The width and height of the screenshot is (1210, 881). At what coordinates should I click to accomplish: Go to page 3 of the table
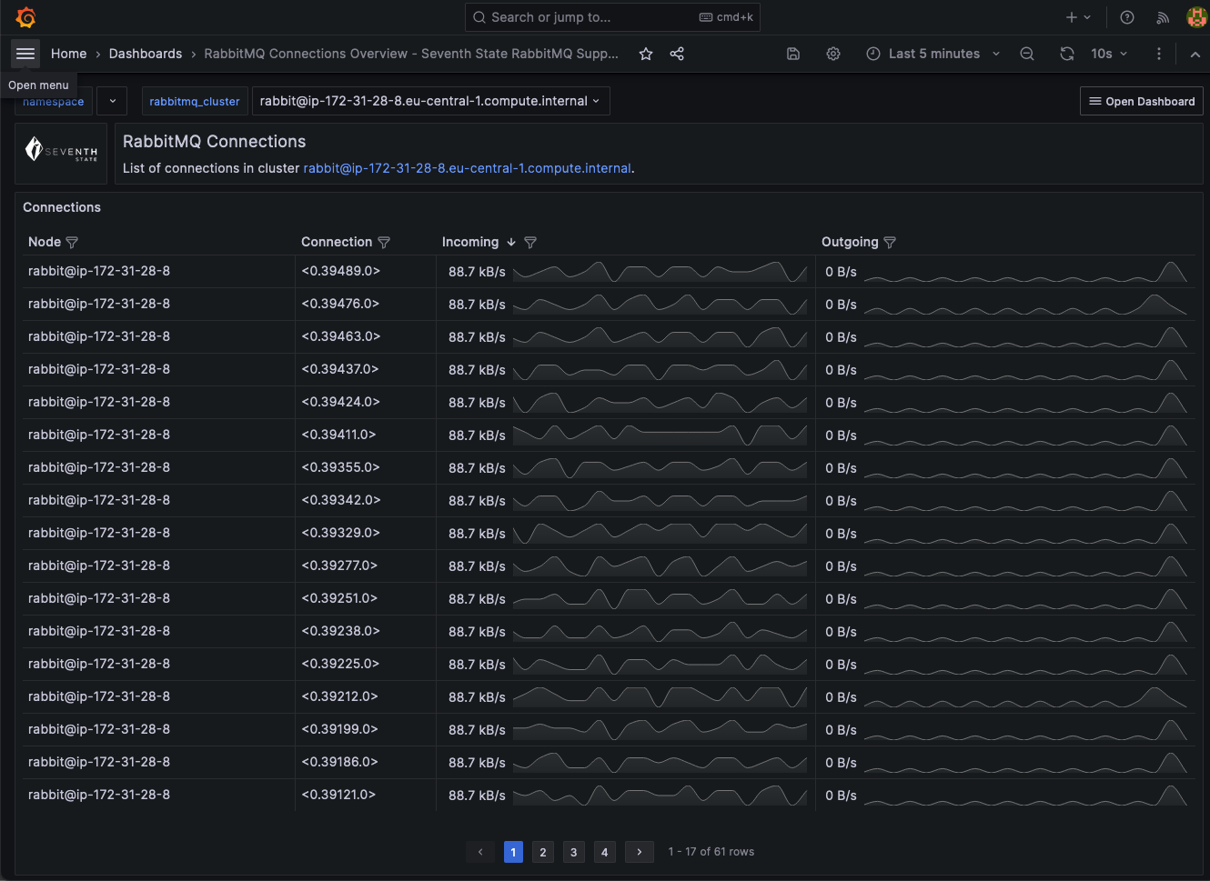pos(573,852)
